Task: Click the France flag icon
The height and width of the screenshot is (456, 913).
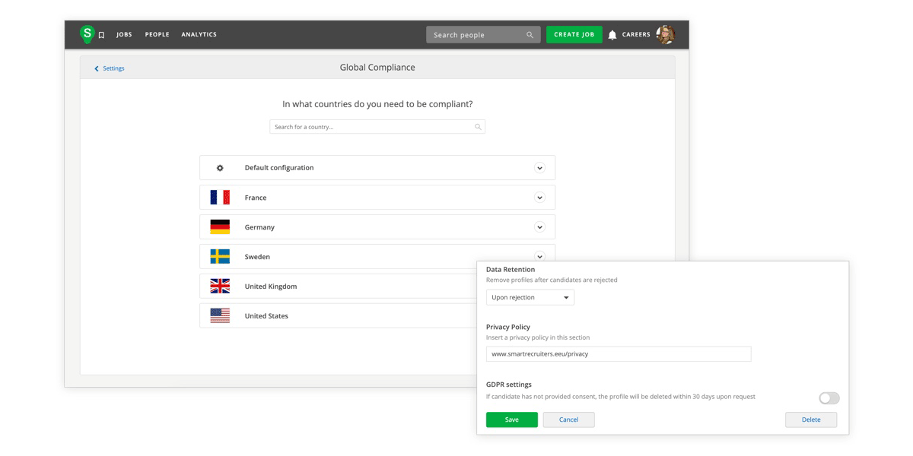Action: tap(220, 198)
